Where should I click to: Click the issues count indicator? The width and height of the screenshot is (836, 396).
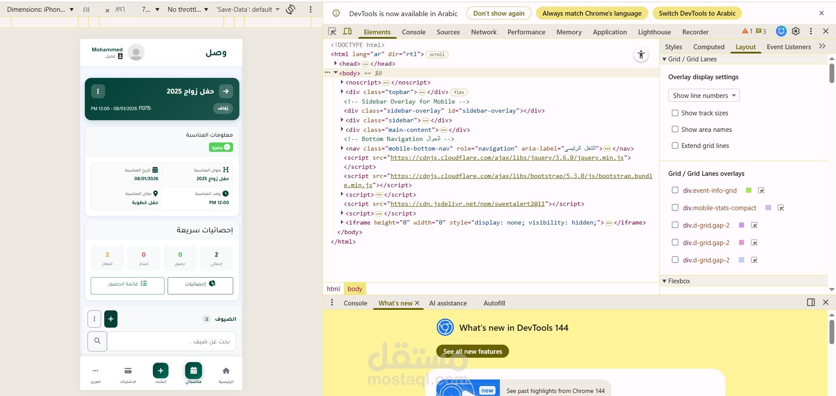coord(761,31)
